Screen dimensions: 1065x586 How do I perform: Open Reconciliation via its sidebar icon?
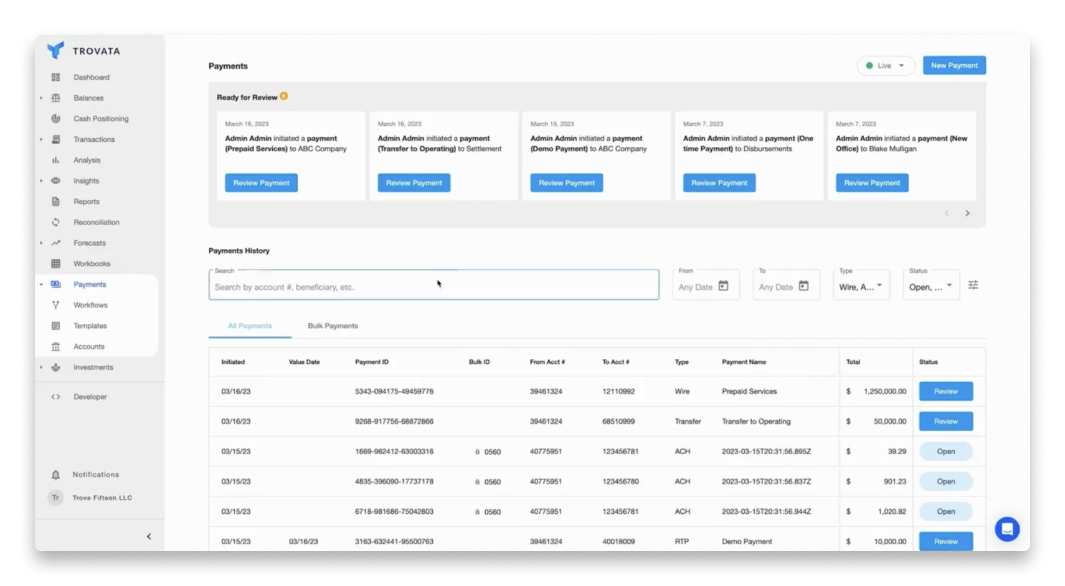[x=55, y=222]
